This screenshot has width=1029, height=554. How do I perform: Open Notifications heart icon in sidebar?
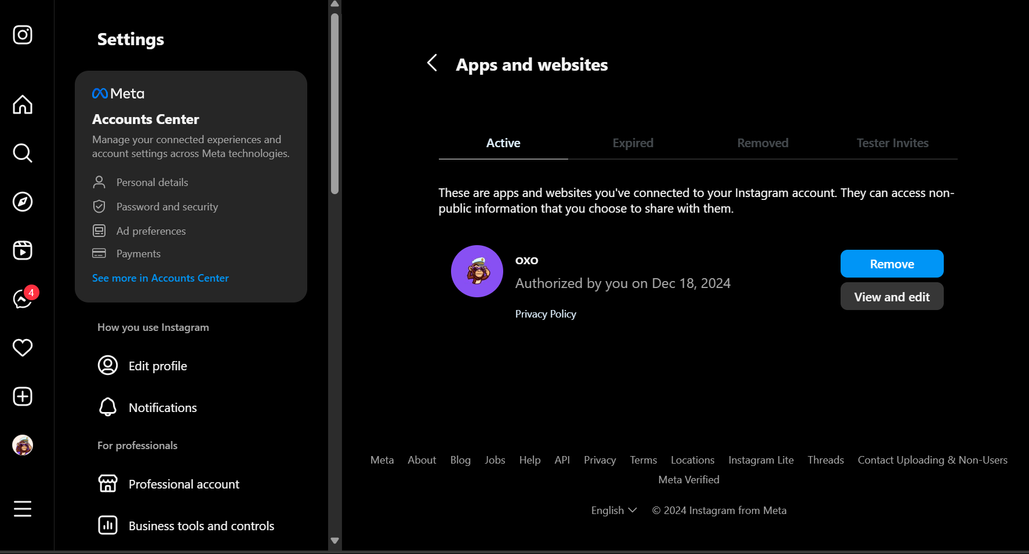(x=23, y=348)
